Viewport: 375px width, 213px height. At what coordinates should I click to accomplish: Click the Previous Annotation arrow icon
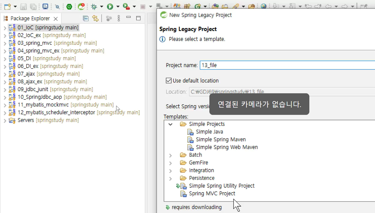[x=292, y=6]
